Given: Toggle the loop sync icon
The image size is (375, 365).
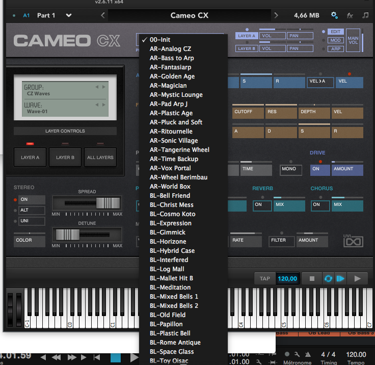Looking at the screenshot, I should (x=328, y=279).
